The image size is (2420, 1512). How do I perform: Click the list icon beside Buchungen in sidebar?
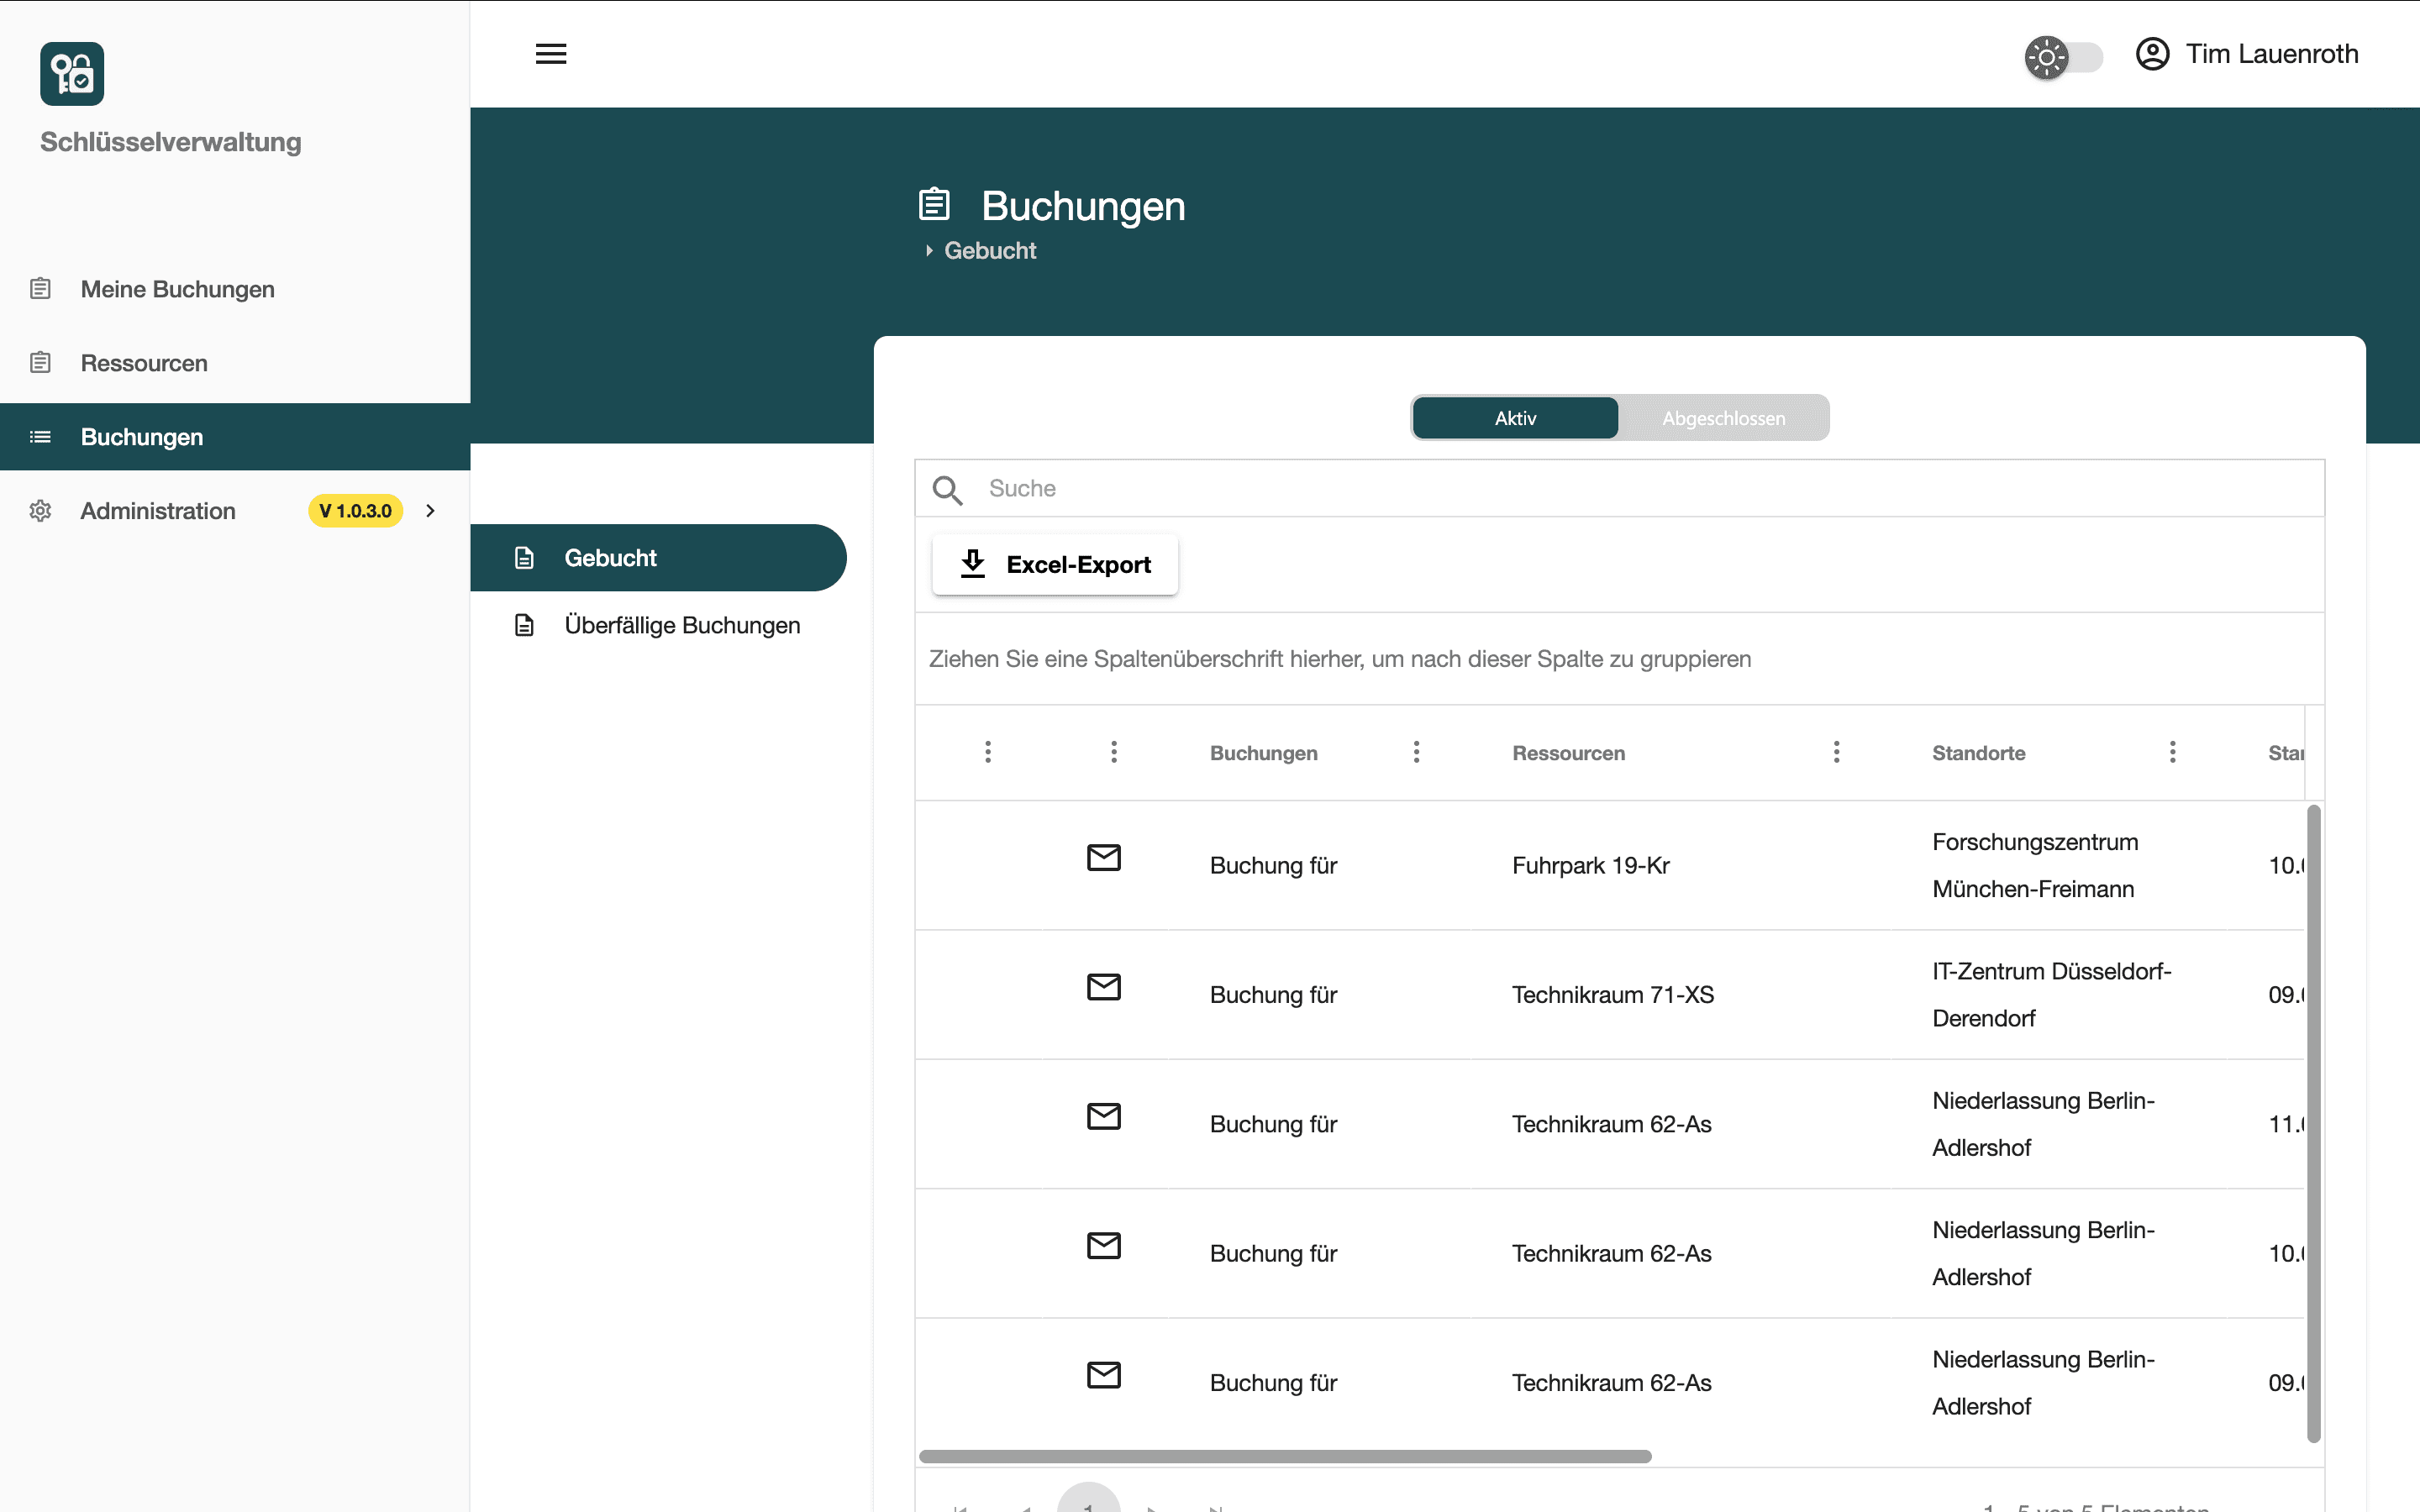40,437
